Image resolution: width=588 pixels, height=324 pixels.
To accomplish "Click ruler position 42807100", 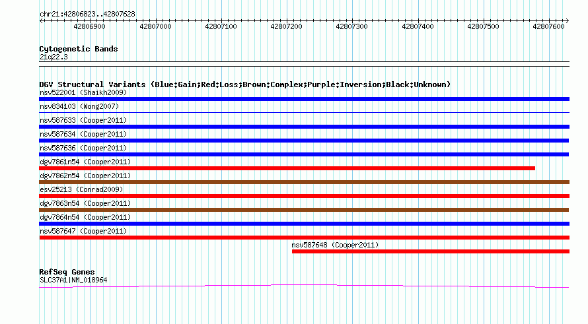I will (x=221, y=26).
